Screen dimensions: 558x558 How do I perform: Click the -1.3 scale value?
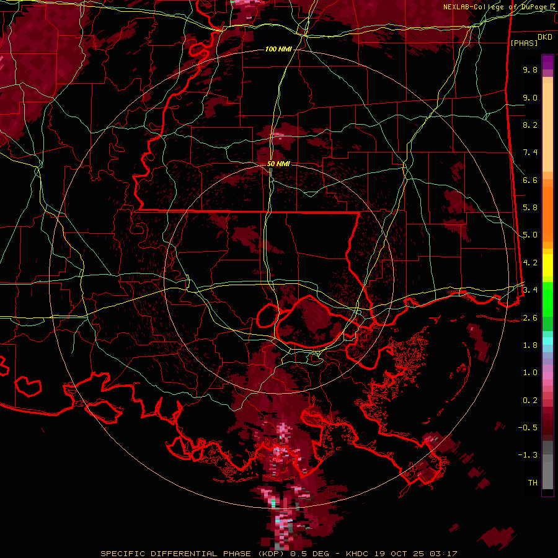point(528,455)
